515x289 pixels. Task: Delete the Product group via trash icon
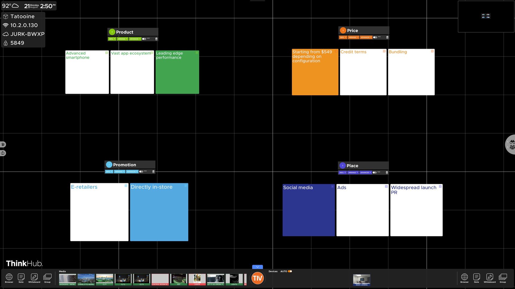tap(156, 39)
